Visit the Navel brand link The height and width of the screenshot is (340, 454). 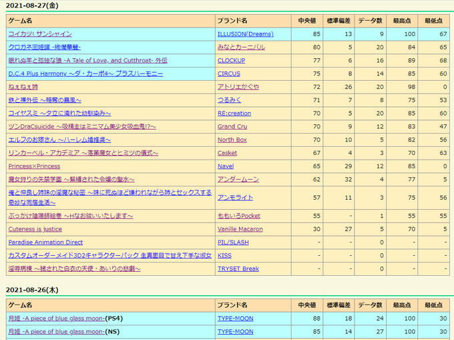[x=226, y=166]
